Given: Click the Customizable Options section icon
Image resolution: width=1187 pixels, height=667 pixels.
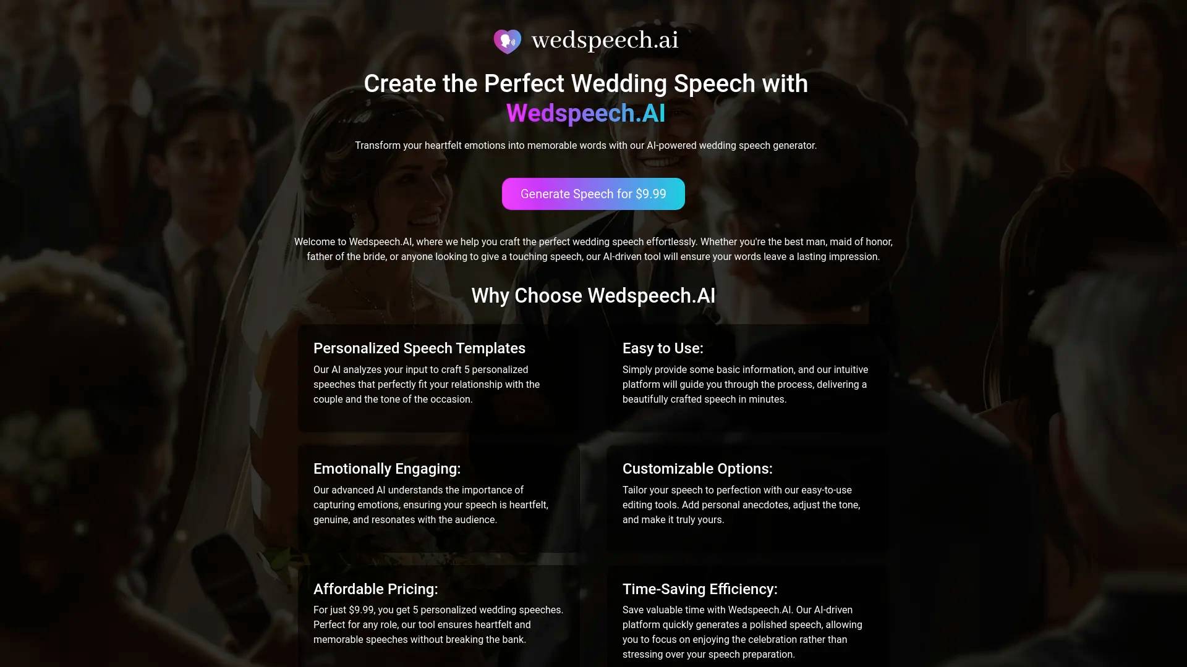Looking at the screenshot, I should (697, 468).
